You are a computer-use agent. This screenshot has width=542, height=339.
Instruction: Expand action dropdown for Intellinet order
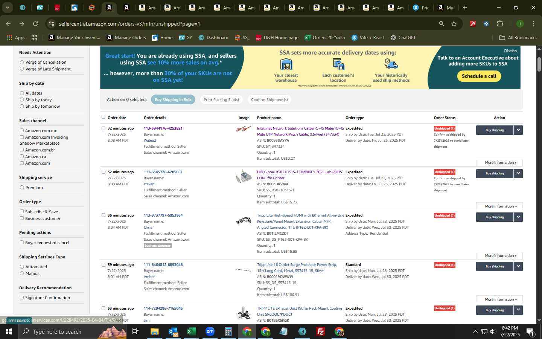(x=518, y=130)
